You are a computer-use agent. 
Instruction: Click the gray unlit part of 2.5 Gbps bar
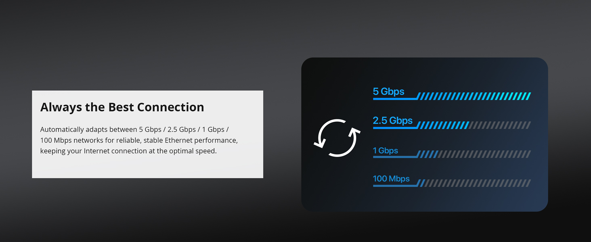[x=500, y=125]
